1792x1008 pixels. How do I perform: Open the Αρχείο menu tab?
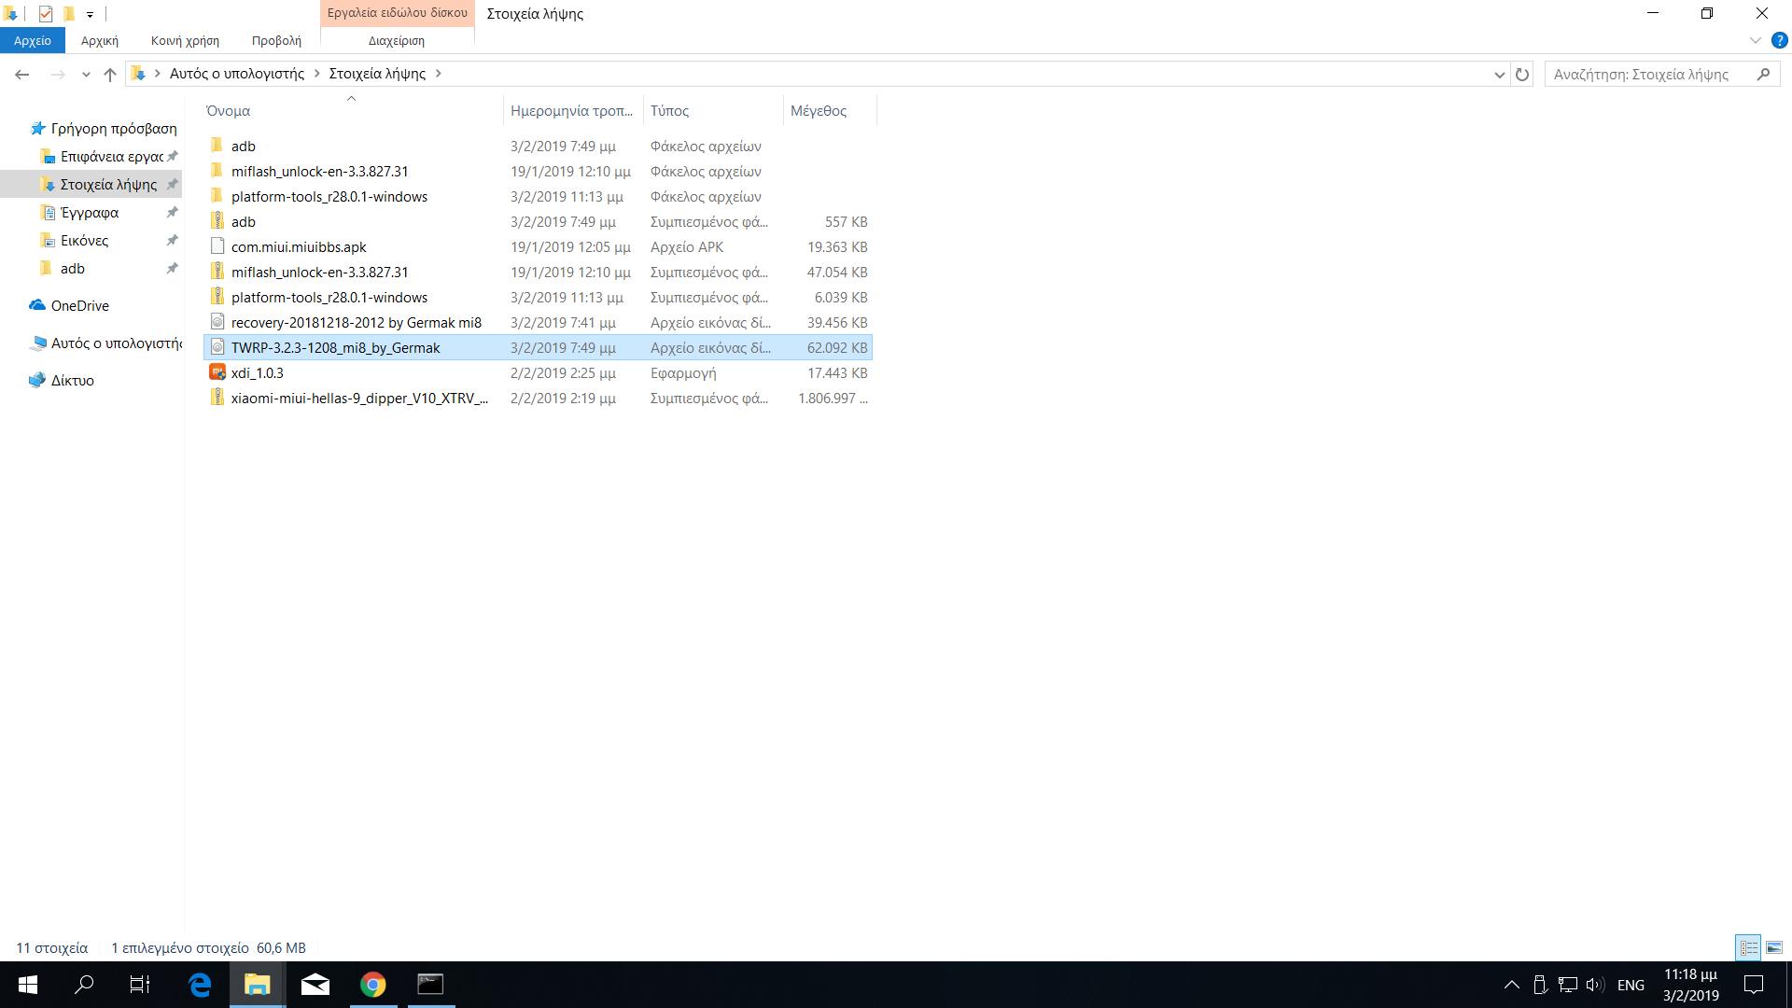tap(33, 41)
